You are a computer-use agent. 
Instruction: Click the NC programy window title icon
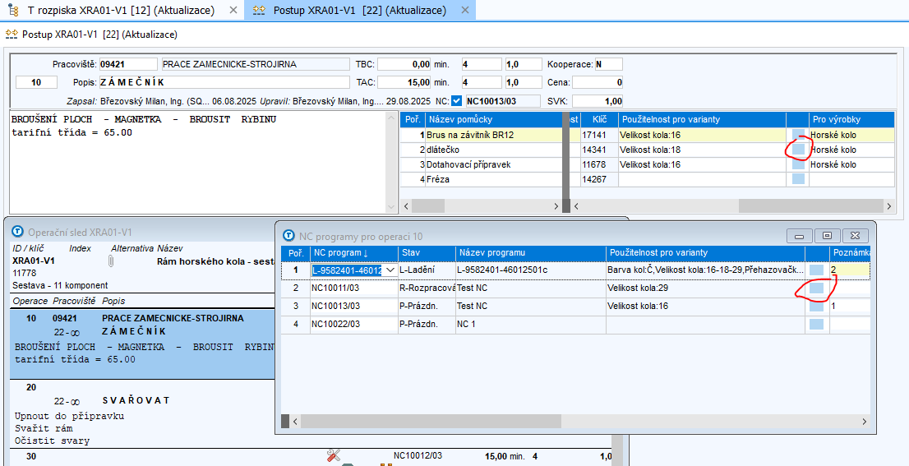pyautogui.click(x=289, y=235)
